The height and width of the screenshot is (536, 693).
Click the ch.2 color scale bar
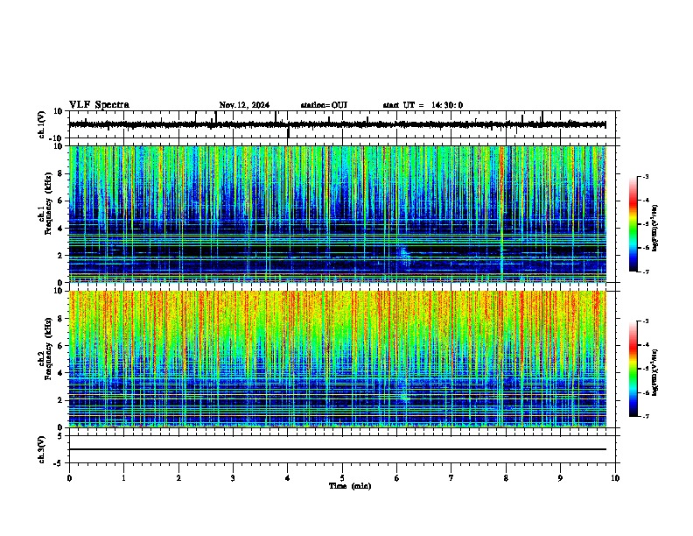(x=633, y=369)
